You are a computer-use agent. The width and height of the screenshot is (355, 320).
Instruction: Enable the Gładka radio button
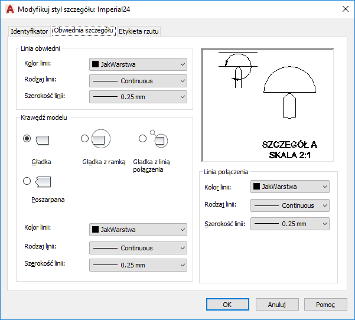click(27, 138)
